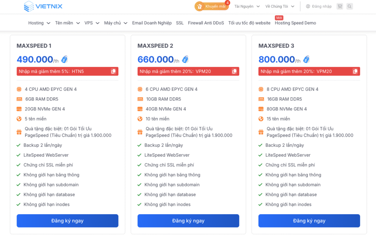Copy the HTN5 discount code icon
Screen dimensions: 376x240
[113, 71]
